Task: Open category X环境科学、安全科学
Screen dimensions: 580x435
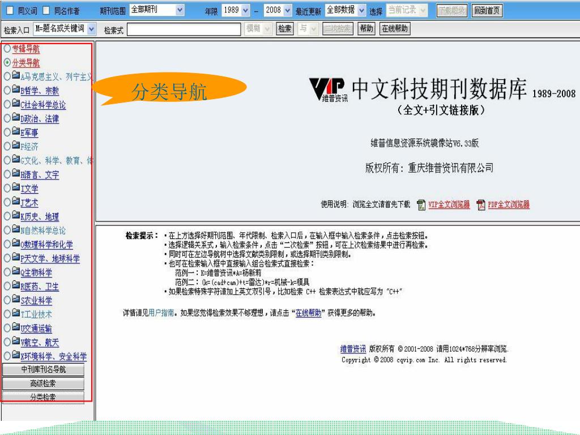Action: pos(54,357)
